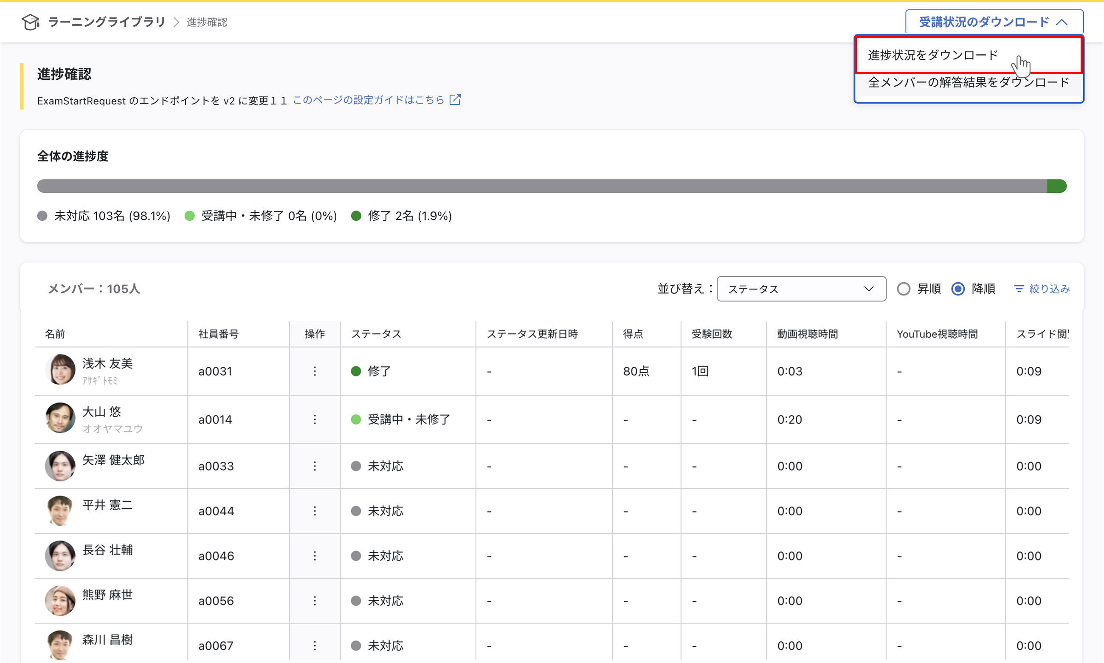Click the 進捗確認 breadcrumb item

click(x=206, y=22)
